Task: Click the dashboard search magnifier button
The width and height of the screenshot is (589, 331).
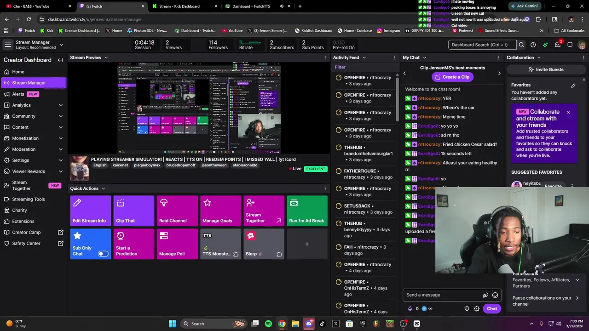Action: 521,45
